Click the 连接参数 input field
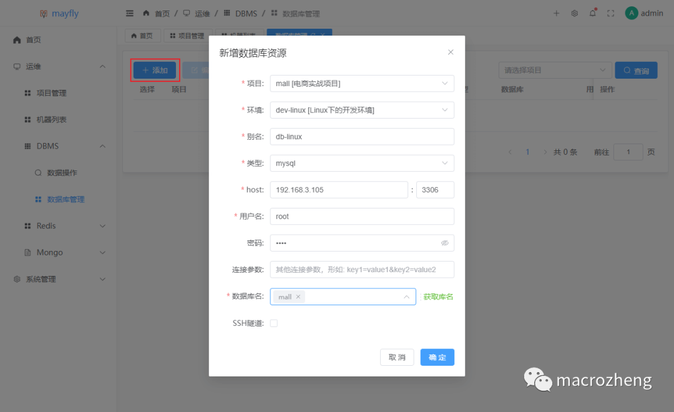 [362, 270]
